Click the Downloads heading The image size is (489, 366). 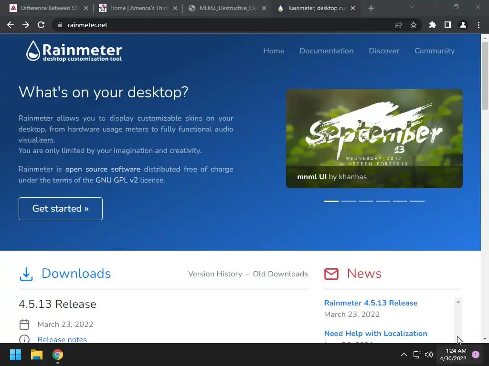tap(76, 274)
